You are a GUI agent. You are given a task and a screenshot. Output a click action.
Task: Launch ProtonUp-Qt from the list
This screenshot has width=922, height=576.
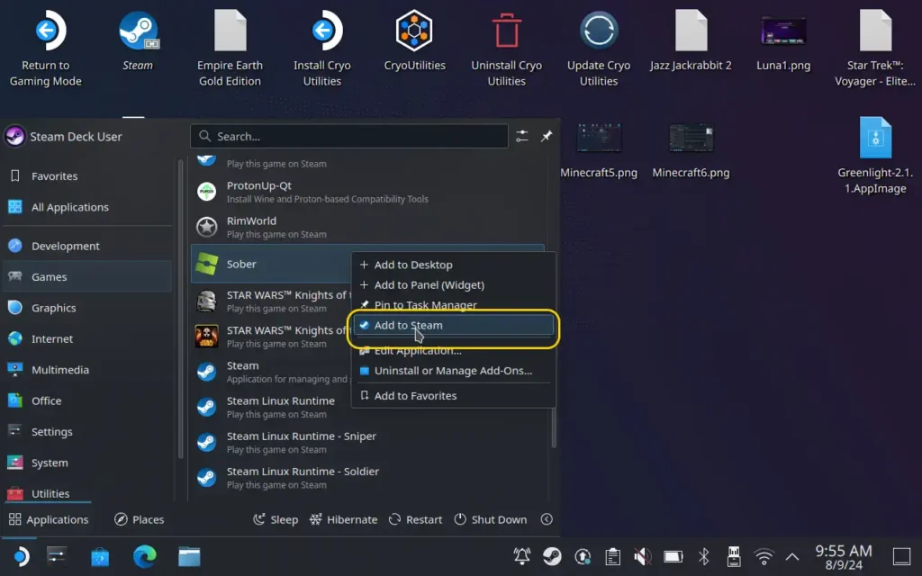tap(367, 192)
